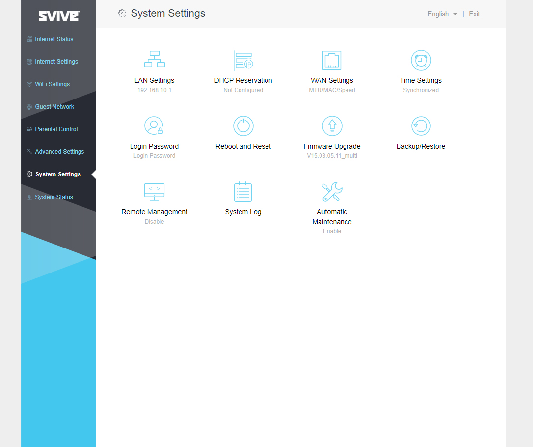
Task: Click the MTU/MAC/Speed subtitle text
Action: pyautogui.click(x=332, y=90)
